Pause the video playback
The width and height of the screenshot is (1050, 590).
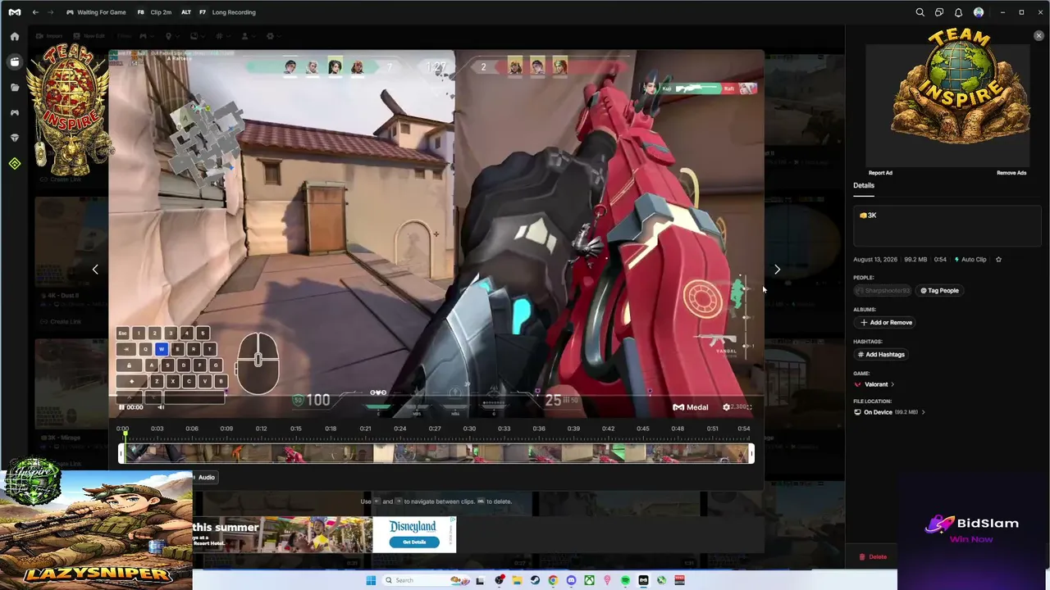point(121,407)
